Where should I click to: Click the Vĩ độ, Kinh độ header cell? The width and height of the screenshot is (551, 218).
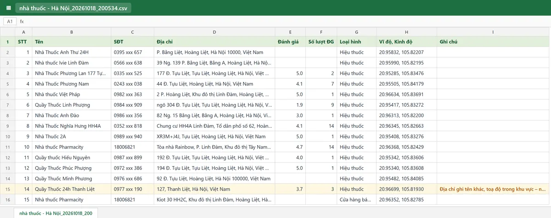tap(406, 42)
